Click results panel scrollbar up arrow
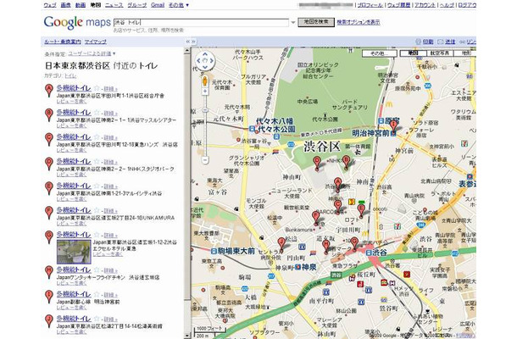 (x=187, y=51)
